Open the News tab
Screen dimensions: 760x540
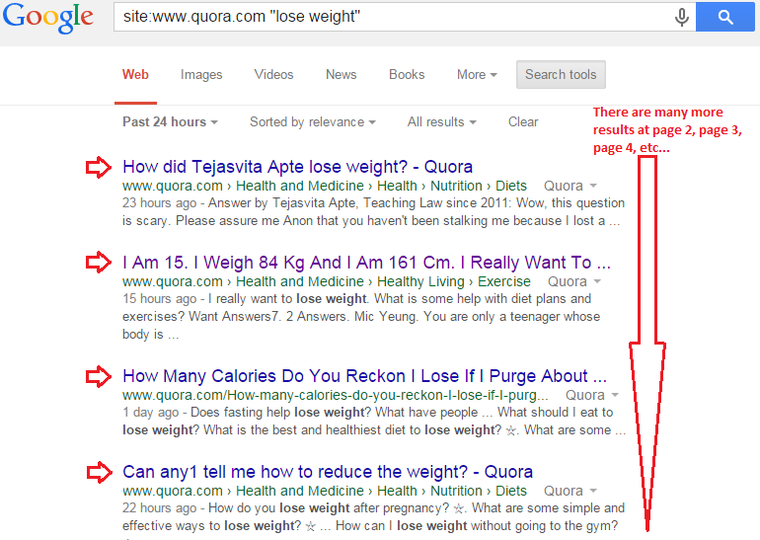(341, 75)
